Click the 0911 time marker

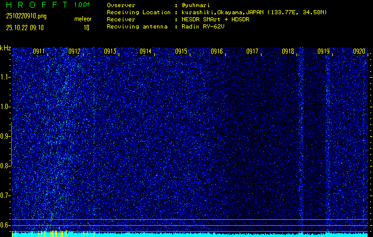(39, 52)
